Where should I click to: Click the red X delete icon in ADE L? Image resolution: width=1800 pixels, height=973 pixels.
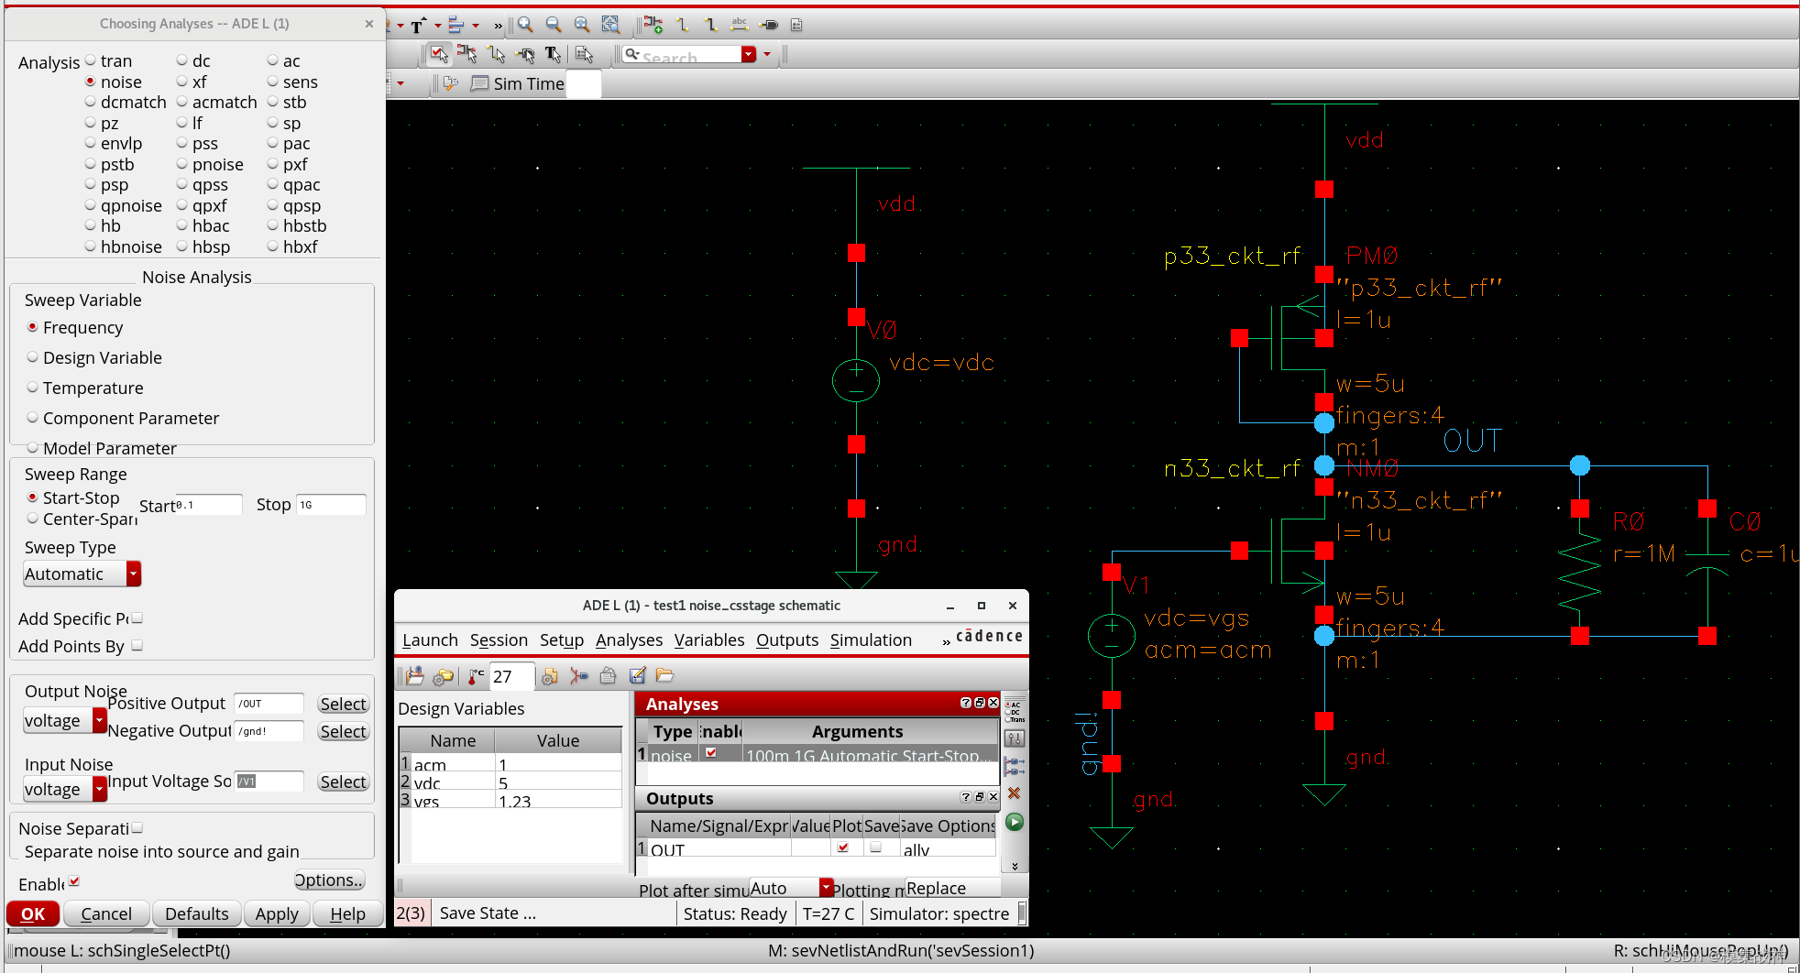click(1014, 793)
